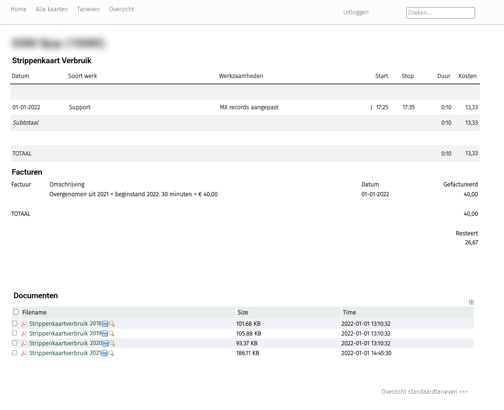Tick the checkbox for Strippenkaartverbruik 2018
504x410 pixels.
coord(15,323)
